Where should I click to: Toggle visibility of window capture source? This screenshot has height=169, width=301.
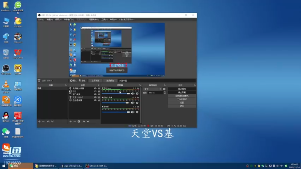(95, 94)
